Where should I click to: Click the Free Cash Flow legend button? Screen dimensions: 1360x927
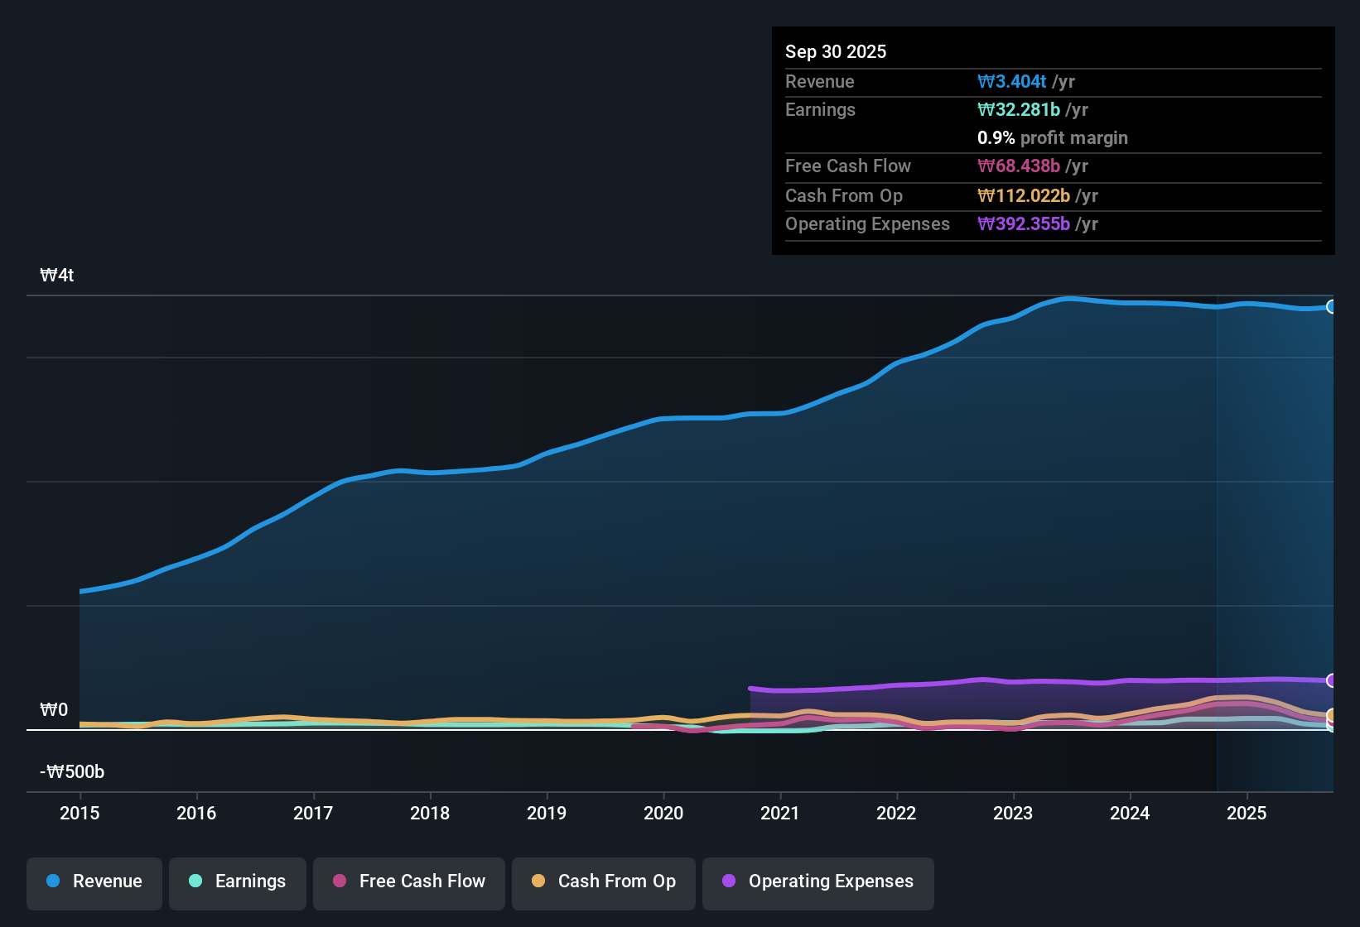coord(408,882)
